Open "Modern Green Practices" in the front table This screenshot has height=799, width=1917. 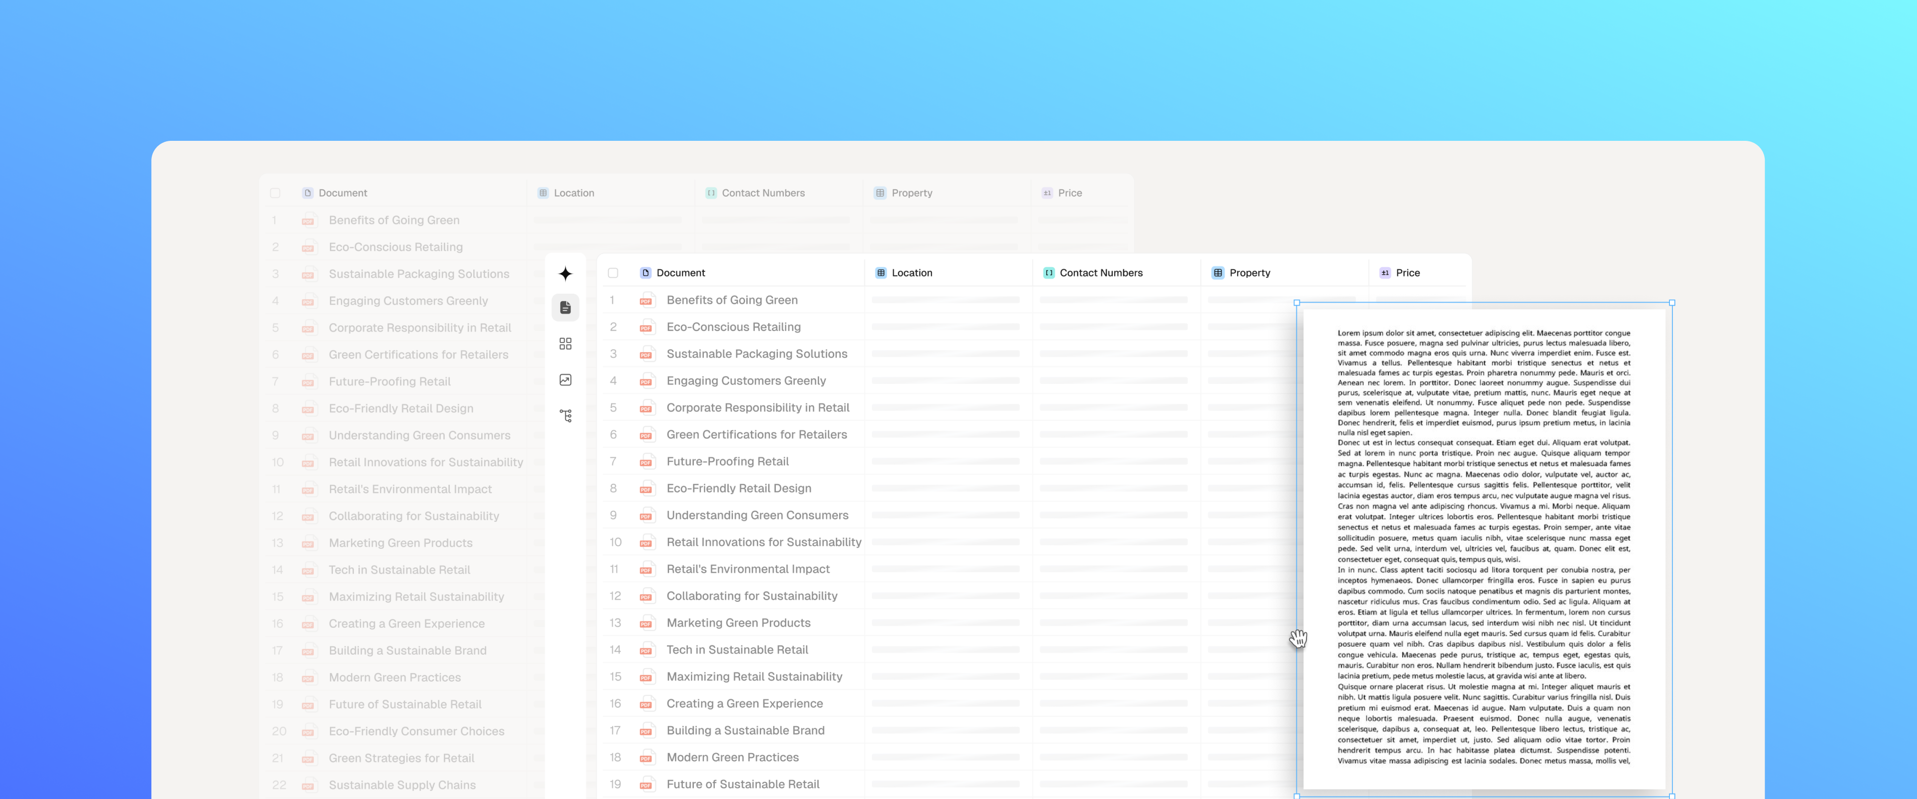point(733,757)
